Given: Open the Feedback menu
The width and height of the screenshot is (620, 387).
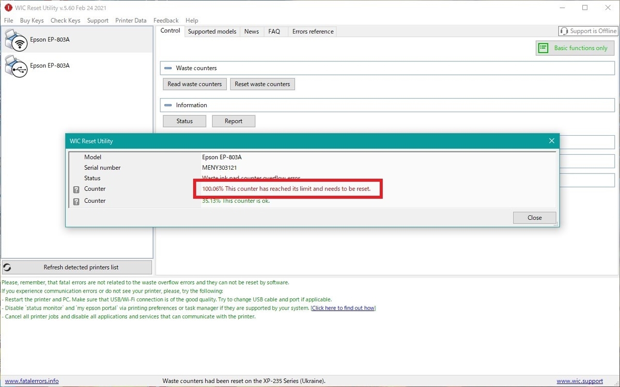Looking at the screenshot, I should [166, 21].
